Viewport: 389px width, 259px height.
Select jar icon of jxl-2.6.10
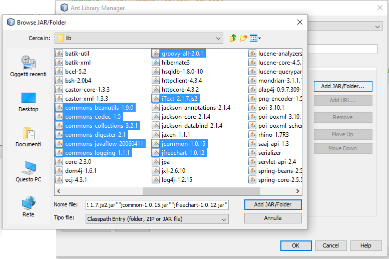click(156, 171)
